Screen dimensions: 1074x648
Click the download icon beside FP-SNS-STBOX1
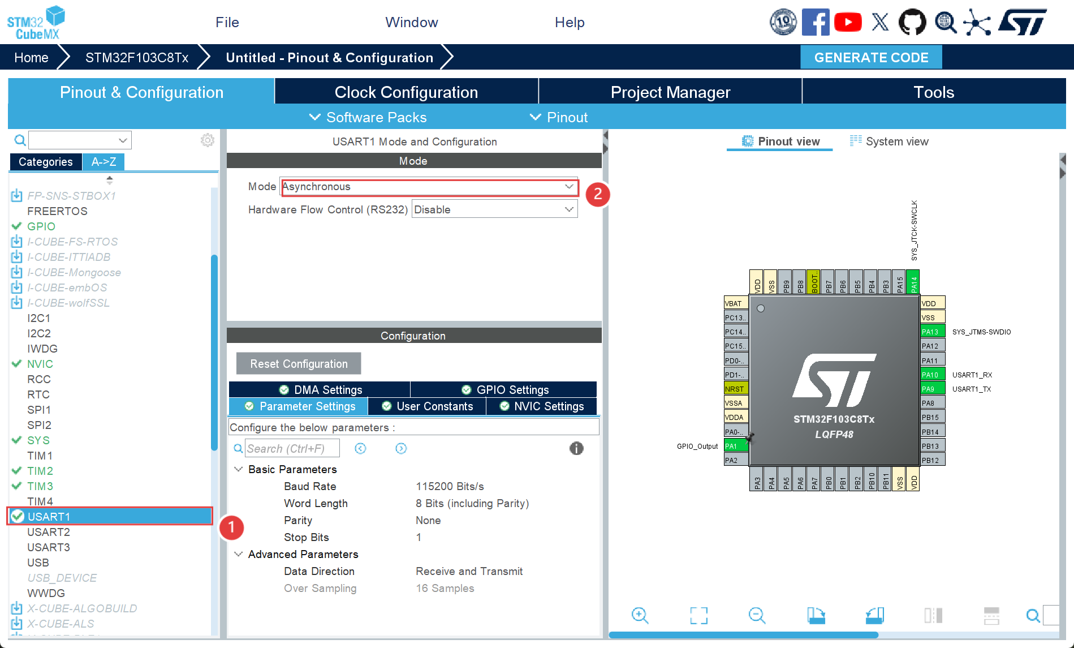(x=17, y=196)
